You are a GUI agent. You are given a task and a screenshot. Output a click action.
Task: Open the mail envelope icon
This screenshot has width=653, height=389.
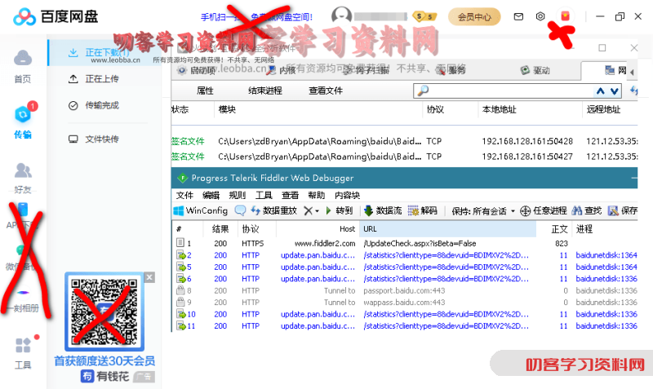[x=518, y=16]
